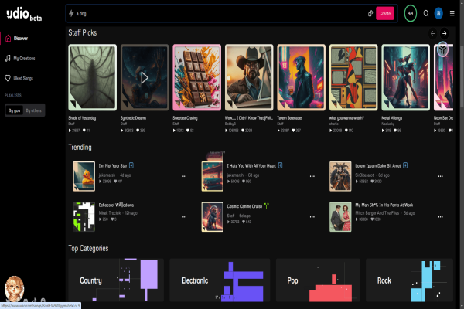Click the song prompt input field
The image size is (464, 309).
pyautogui.click(x=217, y=14)
